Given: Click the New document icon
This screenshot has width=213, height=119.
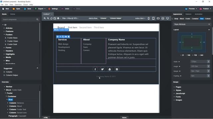Looking at the screenshot, I should coord(3,9).
